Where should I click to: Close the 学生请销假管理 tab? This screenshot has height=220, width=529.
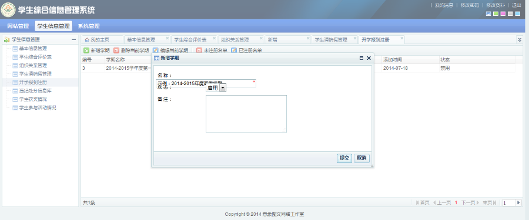click(x=355, y=38)
